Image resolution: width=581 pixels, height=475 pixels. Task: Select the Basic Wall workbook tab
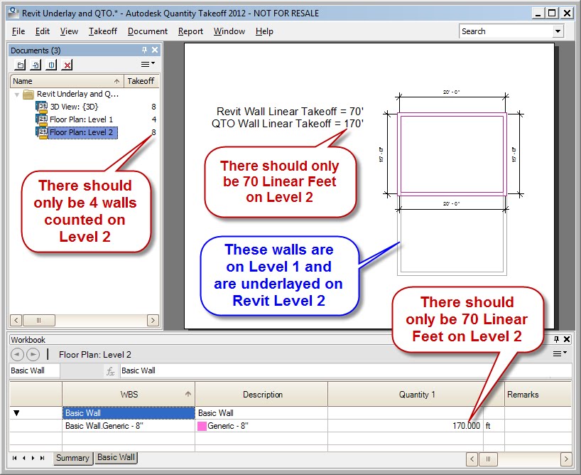tap(116, 458)
